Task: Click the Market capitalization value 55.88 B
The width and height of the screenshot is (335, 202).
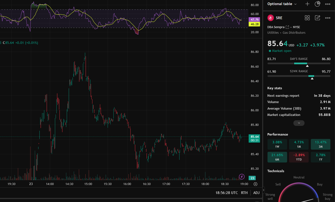Action: 324,115
